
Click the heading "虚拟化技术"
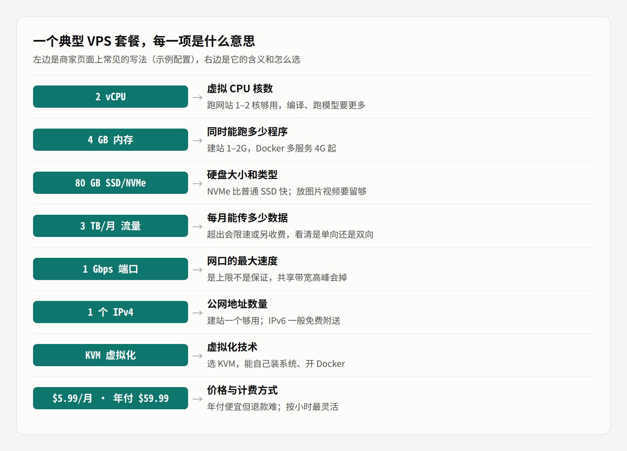[232, 347]
